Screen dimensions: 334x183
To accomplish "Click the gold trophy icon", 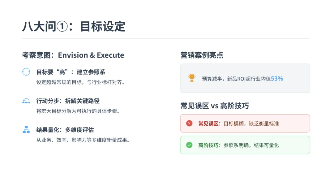I will 192,78.
